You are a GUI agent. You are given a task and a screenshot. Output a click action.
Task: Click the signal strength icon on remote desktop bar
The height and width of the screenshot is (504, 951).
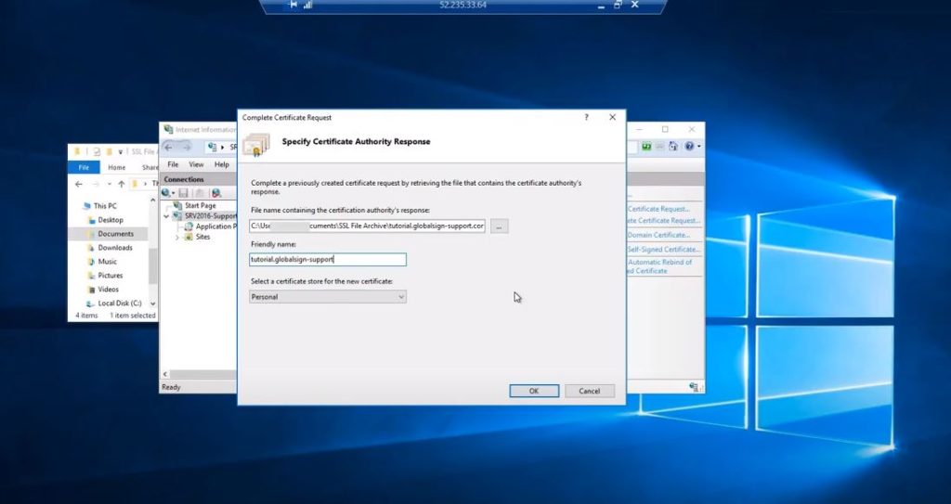click(307, 5)
